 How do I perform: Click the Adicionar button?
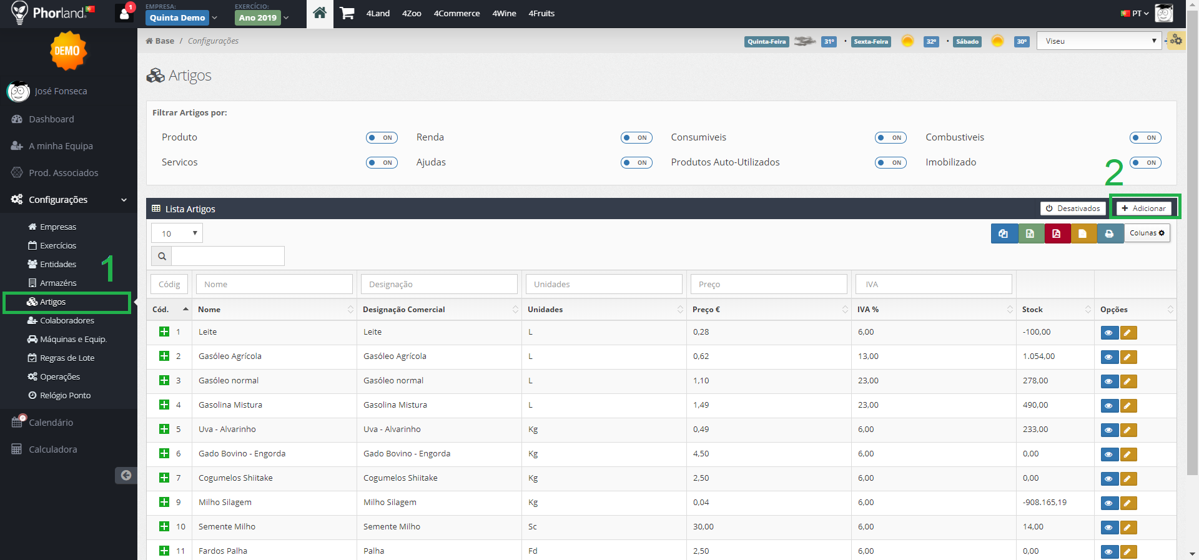click(1144, 208)
